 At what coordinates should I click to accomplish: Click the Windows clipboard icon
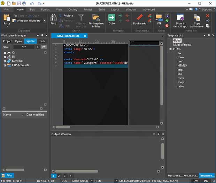(x=14, y=20)
